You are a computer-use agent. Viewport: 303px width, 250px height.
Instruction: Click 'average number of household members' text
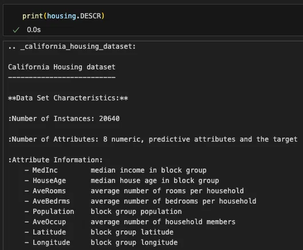point(163,222)
